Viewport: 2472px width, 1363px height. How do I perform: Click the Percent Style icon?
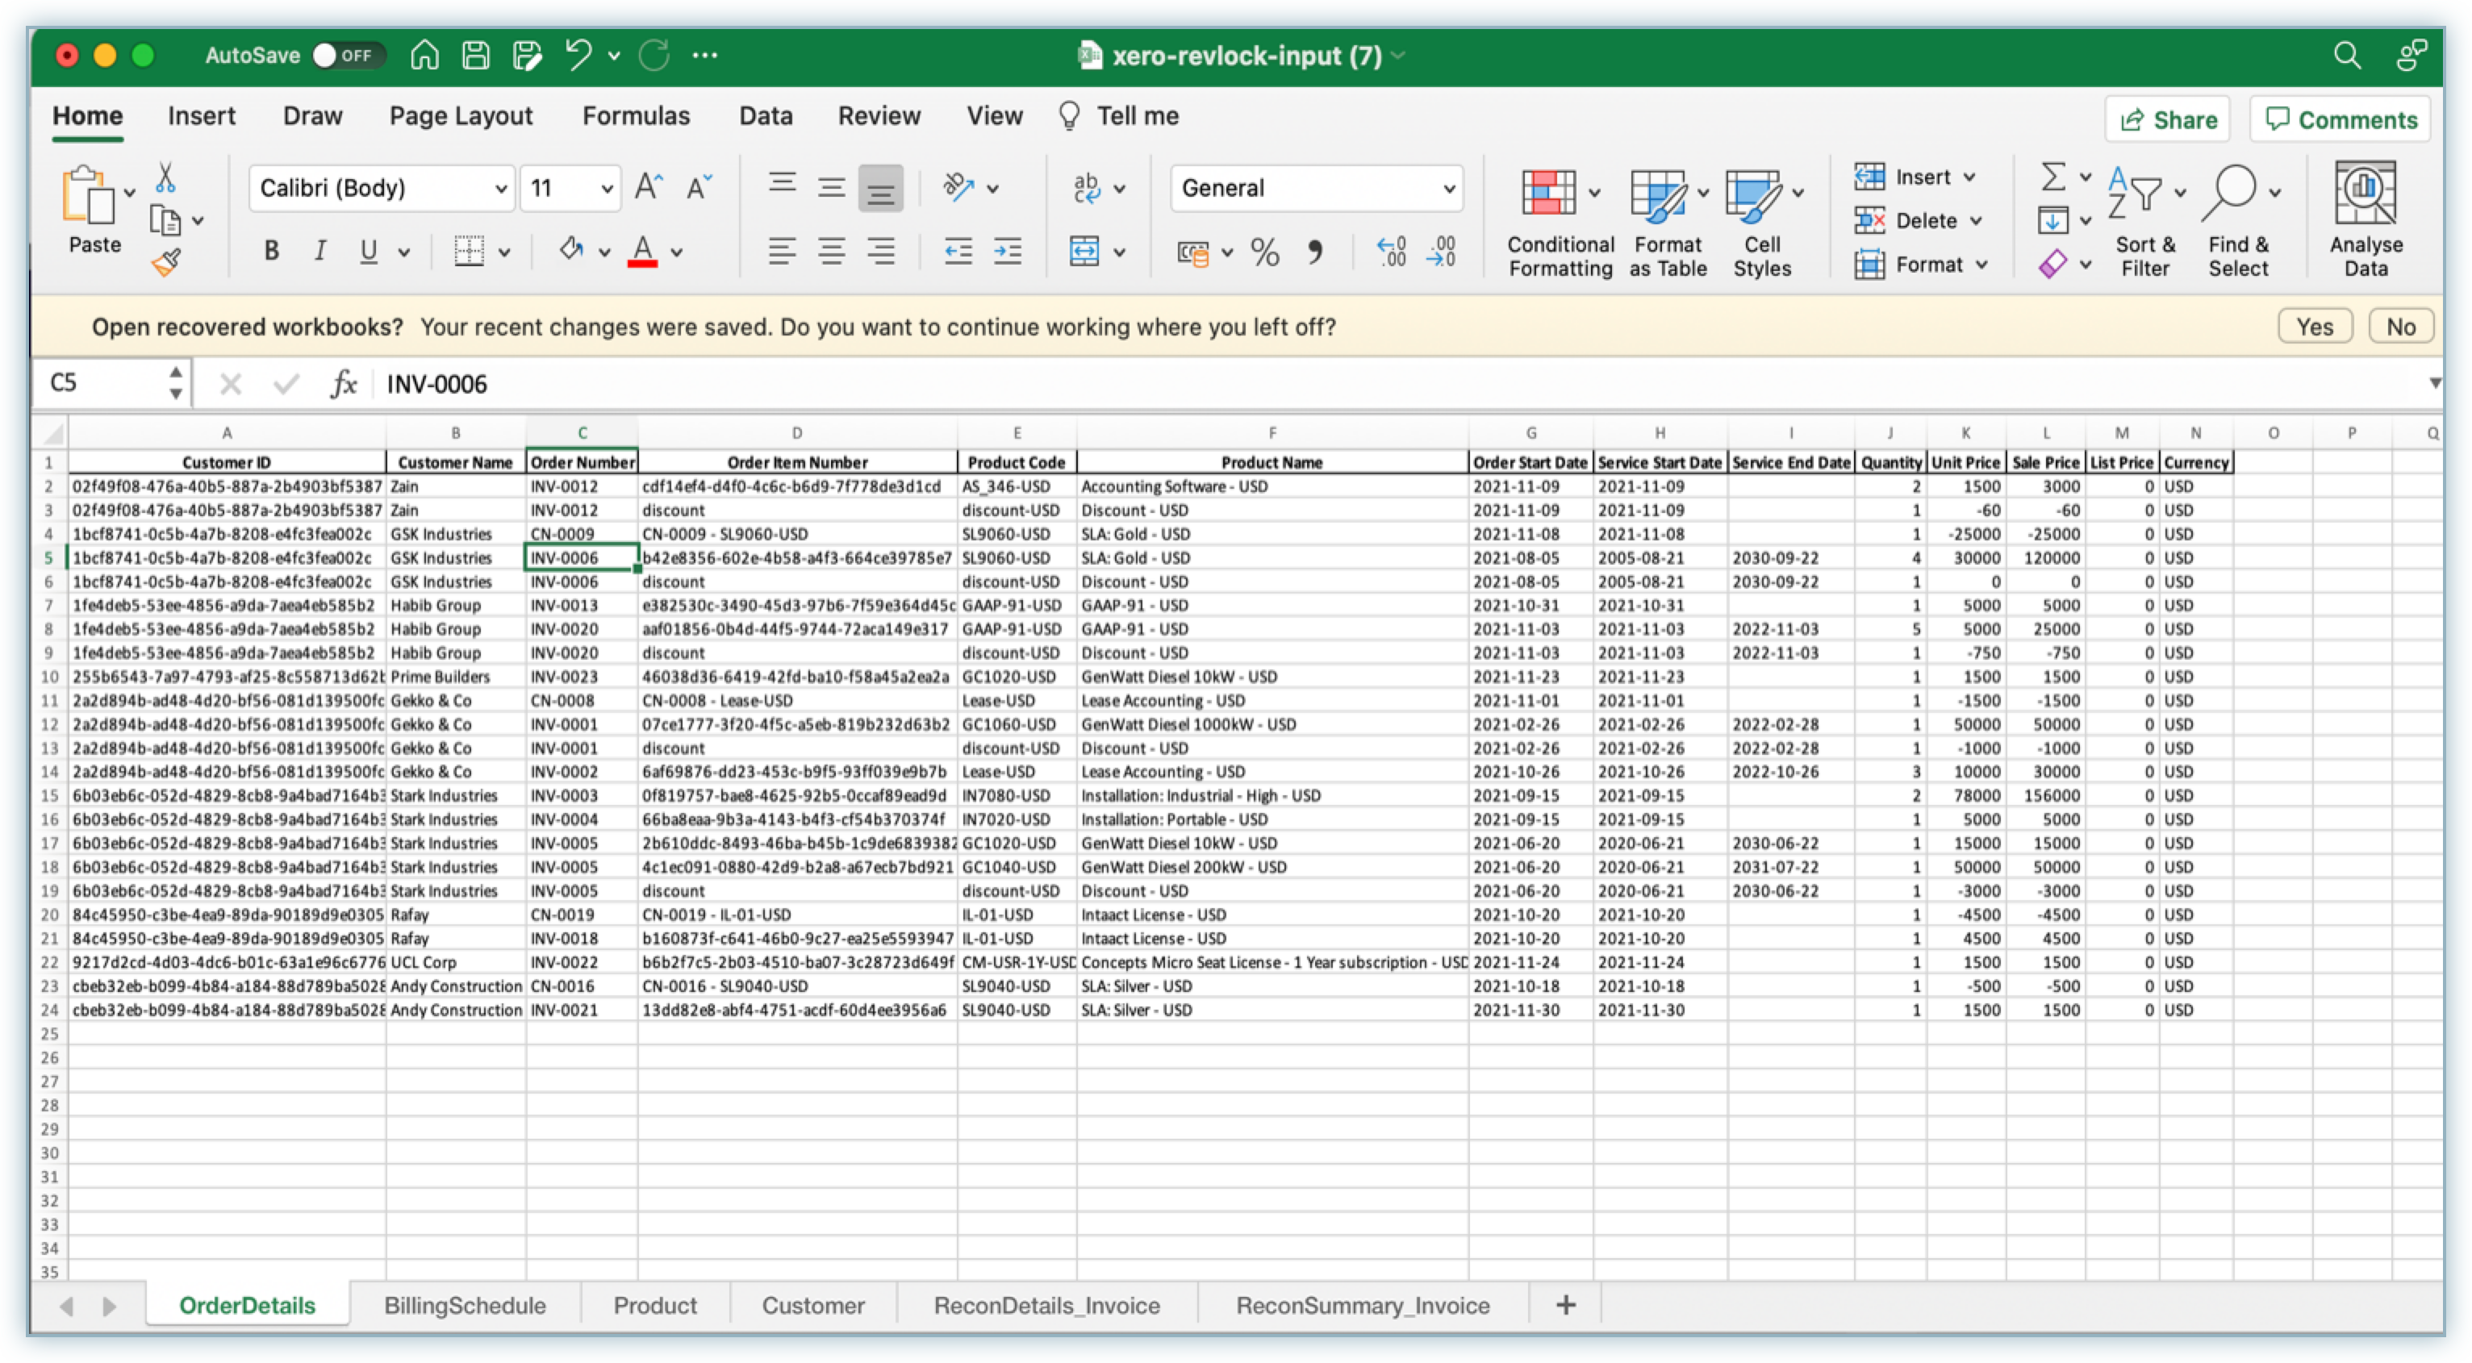click(1265, 252)
